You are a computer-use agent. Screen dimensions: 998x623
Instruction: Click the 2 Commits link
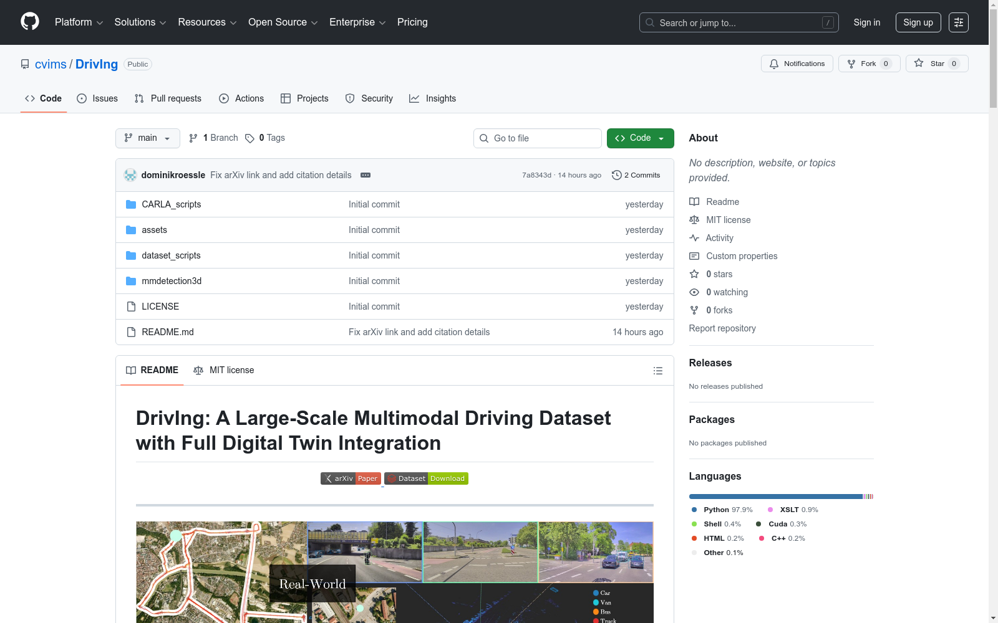click(x=636, y=175)
